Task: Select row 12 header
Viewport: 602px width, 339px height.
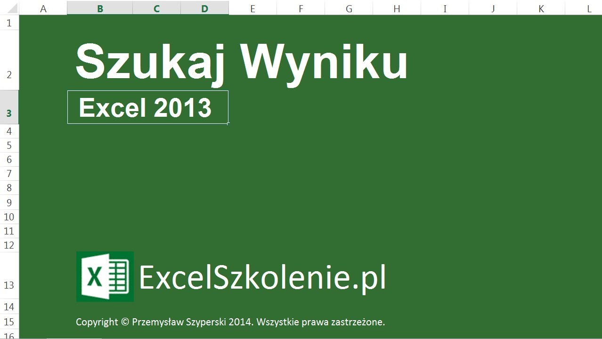Action: [9, 245]
